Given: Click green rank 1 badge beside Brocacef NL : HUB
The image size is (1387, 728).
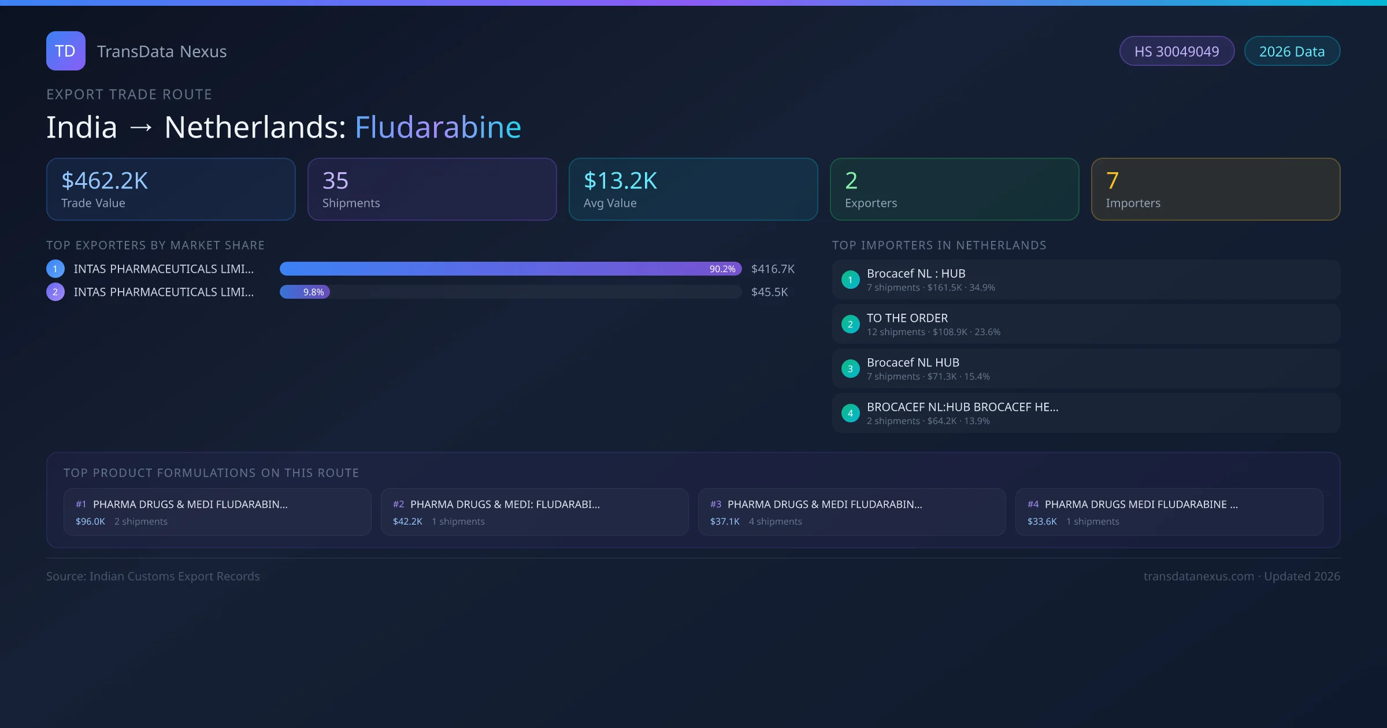Looking at the screenshot, I should [850, 280].
